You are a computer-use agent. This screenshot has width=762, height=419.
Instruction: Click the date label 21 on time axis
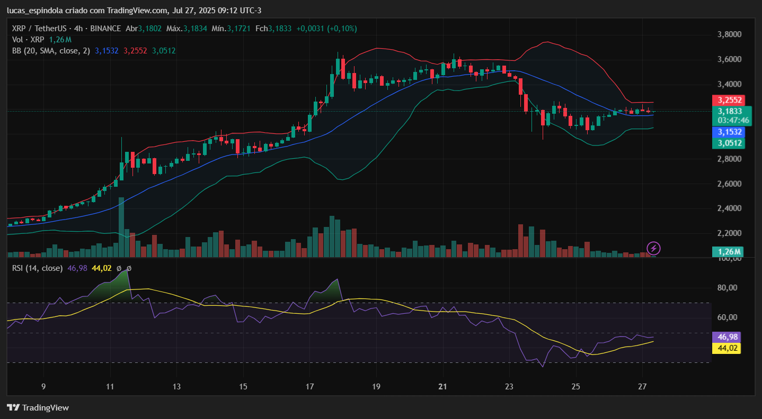click(443, 386)
